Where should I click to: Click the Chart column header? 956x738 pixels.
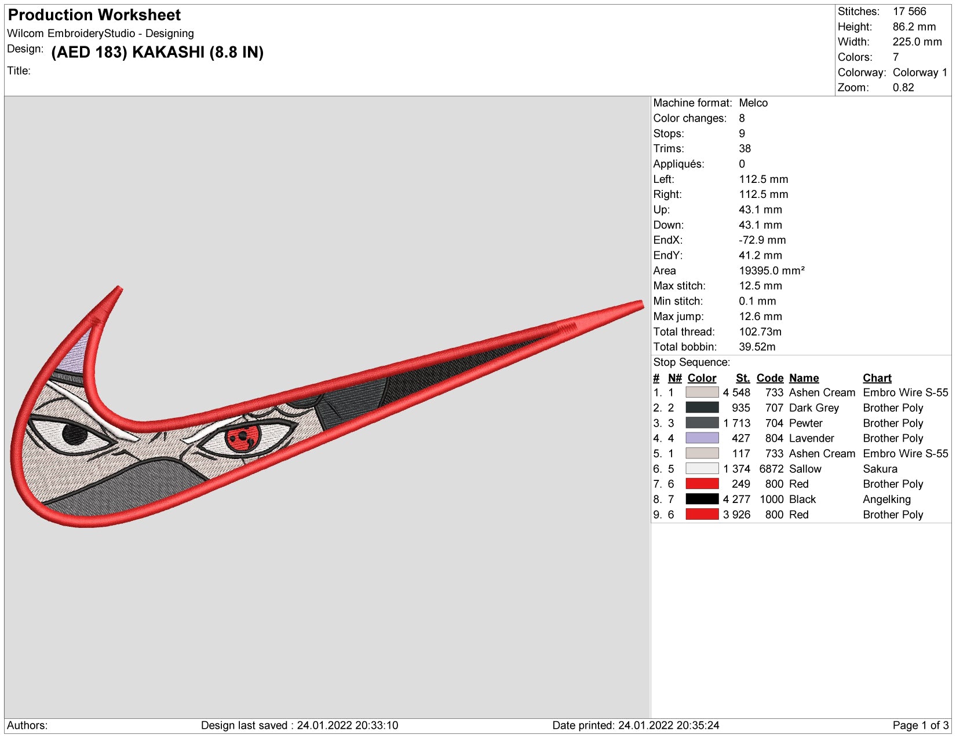[877, 378]
